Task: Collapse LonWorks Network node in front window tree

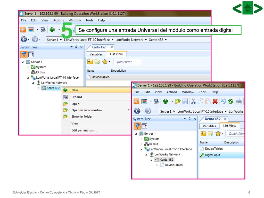Action: click(146, 155)
